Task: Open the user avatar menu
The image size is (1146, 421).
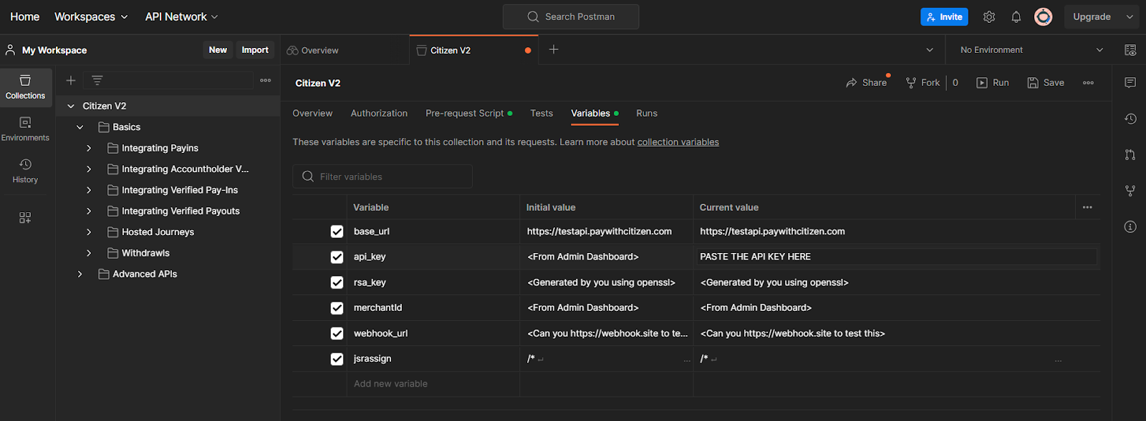Action: tap(1044, 16)
